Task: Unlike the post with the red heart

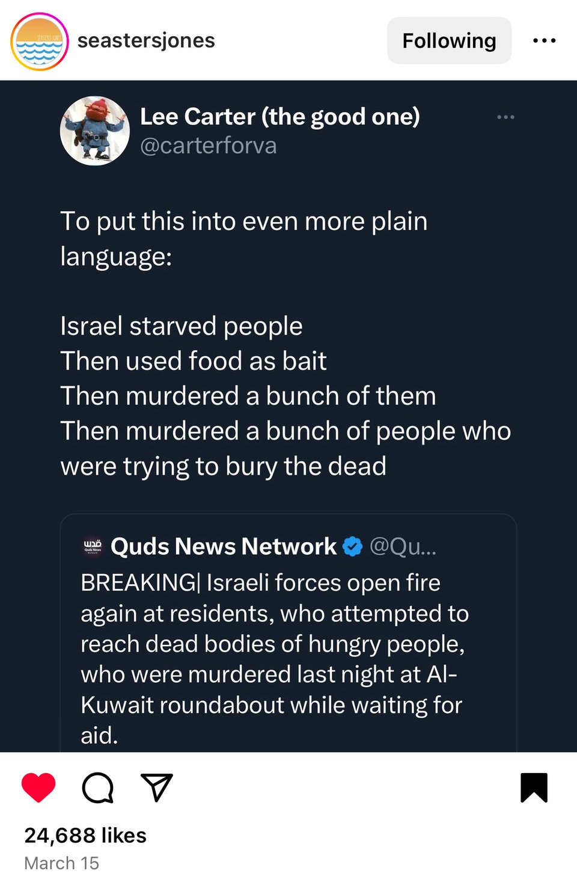Action: tap(38, 787)
